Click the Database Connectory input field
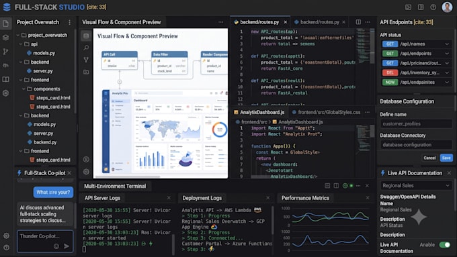457x257 pixels. coord(416,145)
